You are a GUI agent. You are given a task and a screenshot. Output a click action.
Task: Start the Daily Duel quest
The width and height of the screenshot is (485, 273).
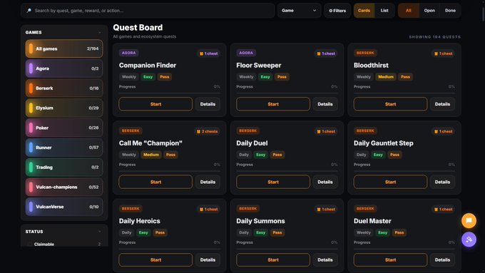click(x=273, y=182)
